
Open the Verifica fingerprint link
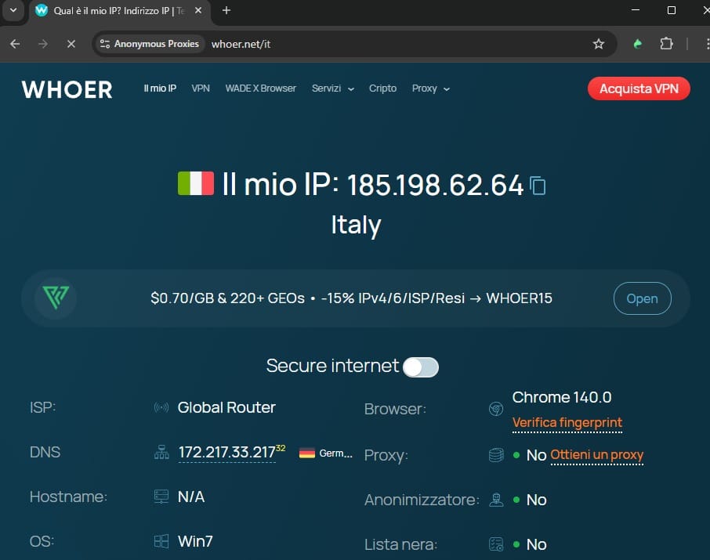click(567, 422)
